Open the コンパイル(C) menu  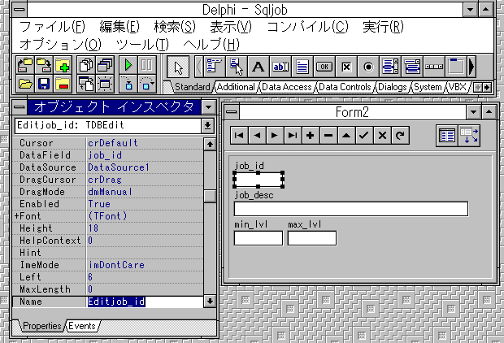(x=307, y=27)
